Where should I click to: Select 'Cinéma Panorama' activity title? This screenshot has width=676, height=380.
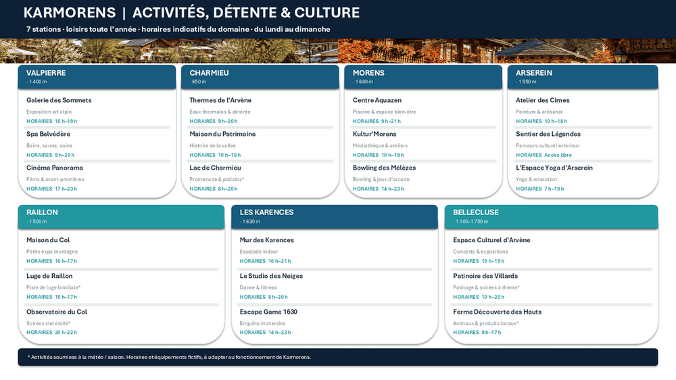click(55, 168)
